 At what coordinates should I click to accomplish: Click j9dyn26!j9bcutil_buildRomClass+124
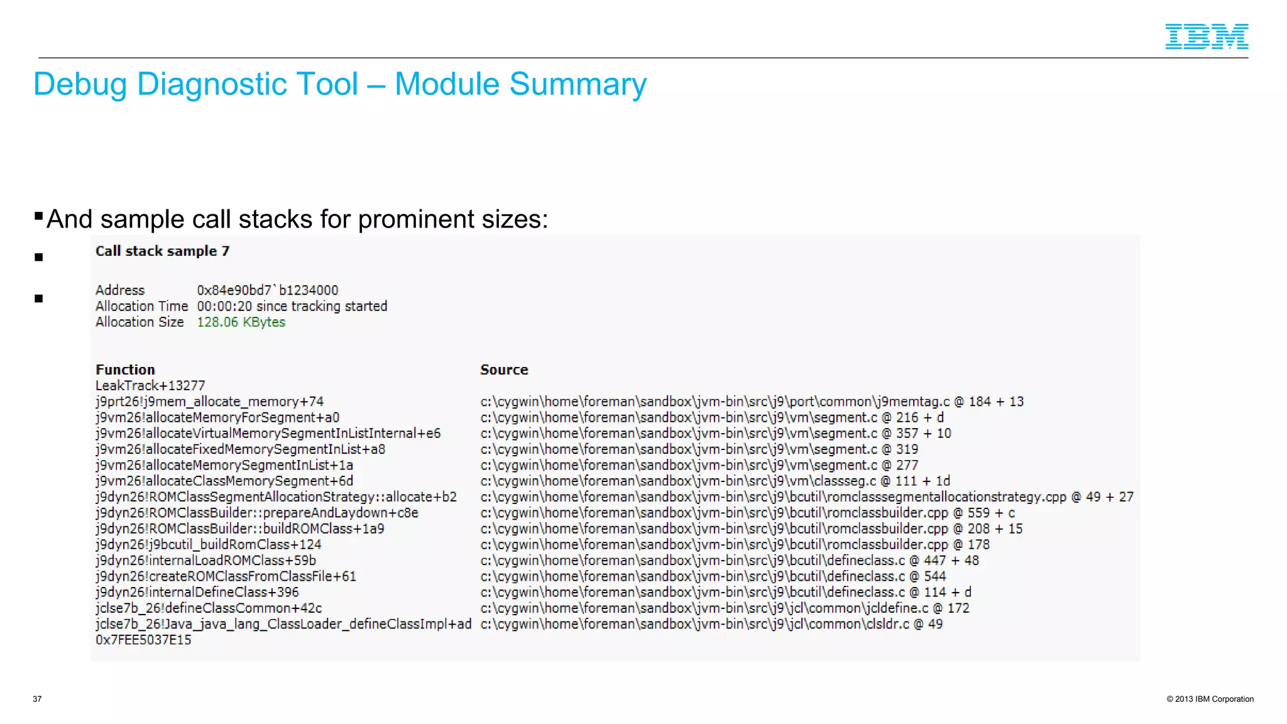tap(209, 544)
